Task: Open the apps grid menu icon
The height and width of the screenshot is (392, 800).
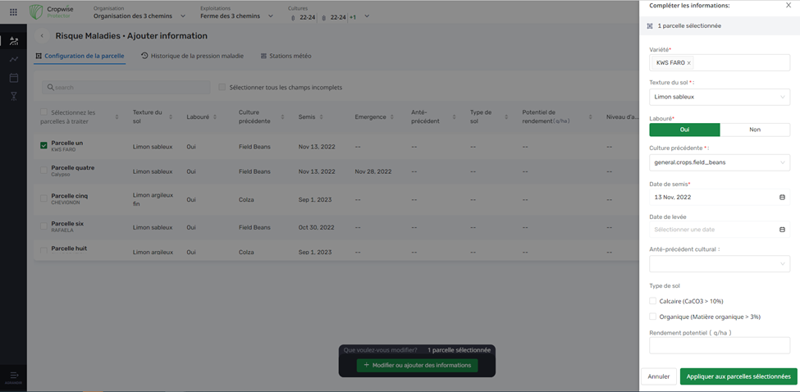Action: click(x=13, y=12)
